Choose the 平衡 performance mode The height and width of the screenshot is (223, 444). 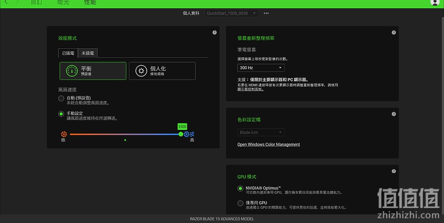93,71
